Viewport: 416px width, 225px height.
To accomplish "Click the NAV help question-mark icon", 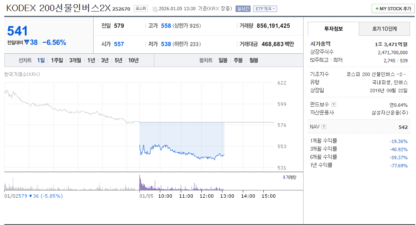I will click(x=324, y=126).
